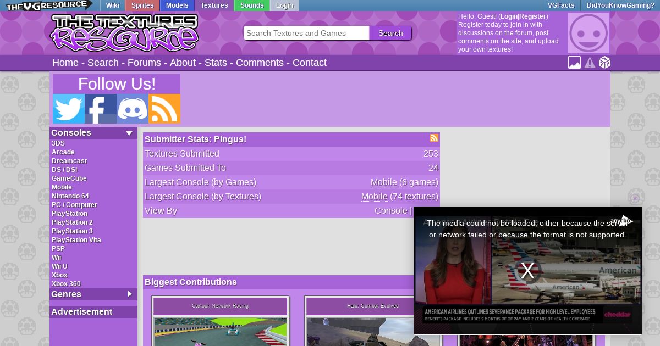
Task: Select Xbox in the Consoles list
Action: (59, 275)
